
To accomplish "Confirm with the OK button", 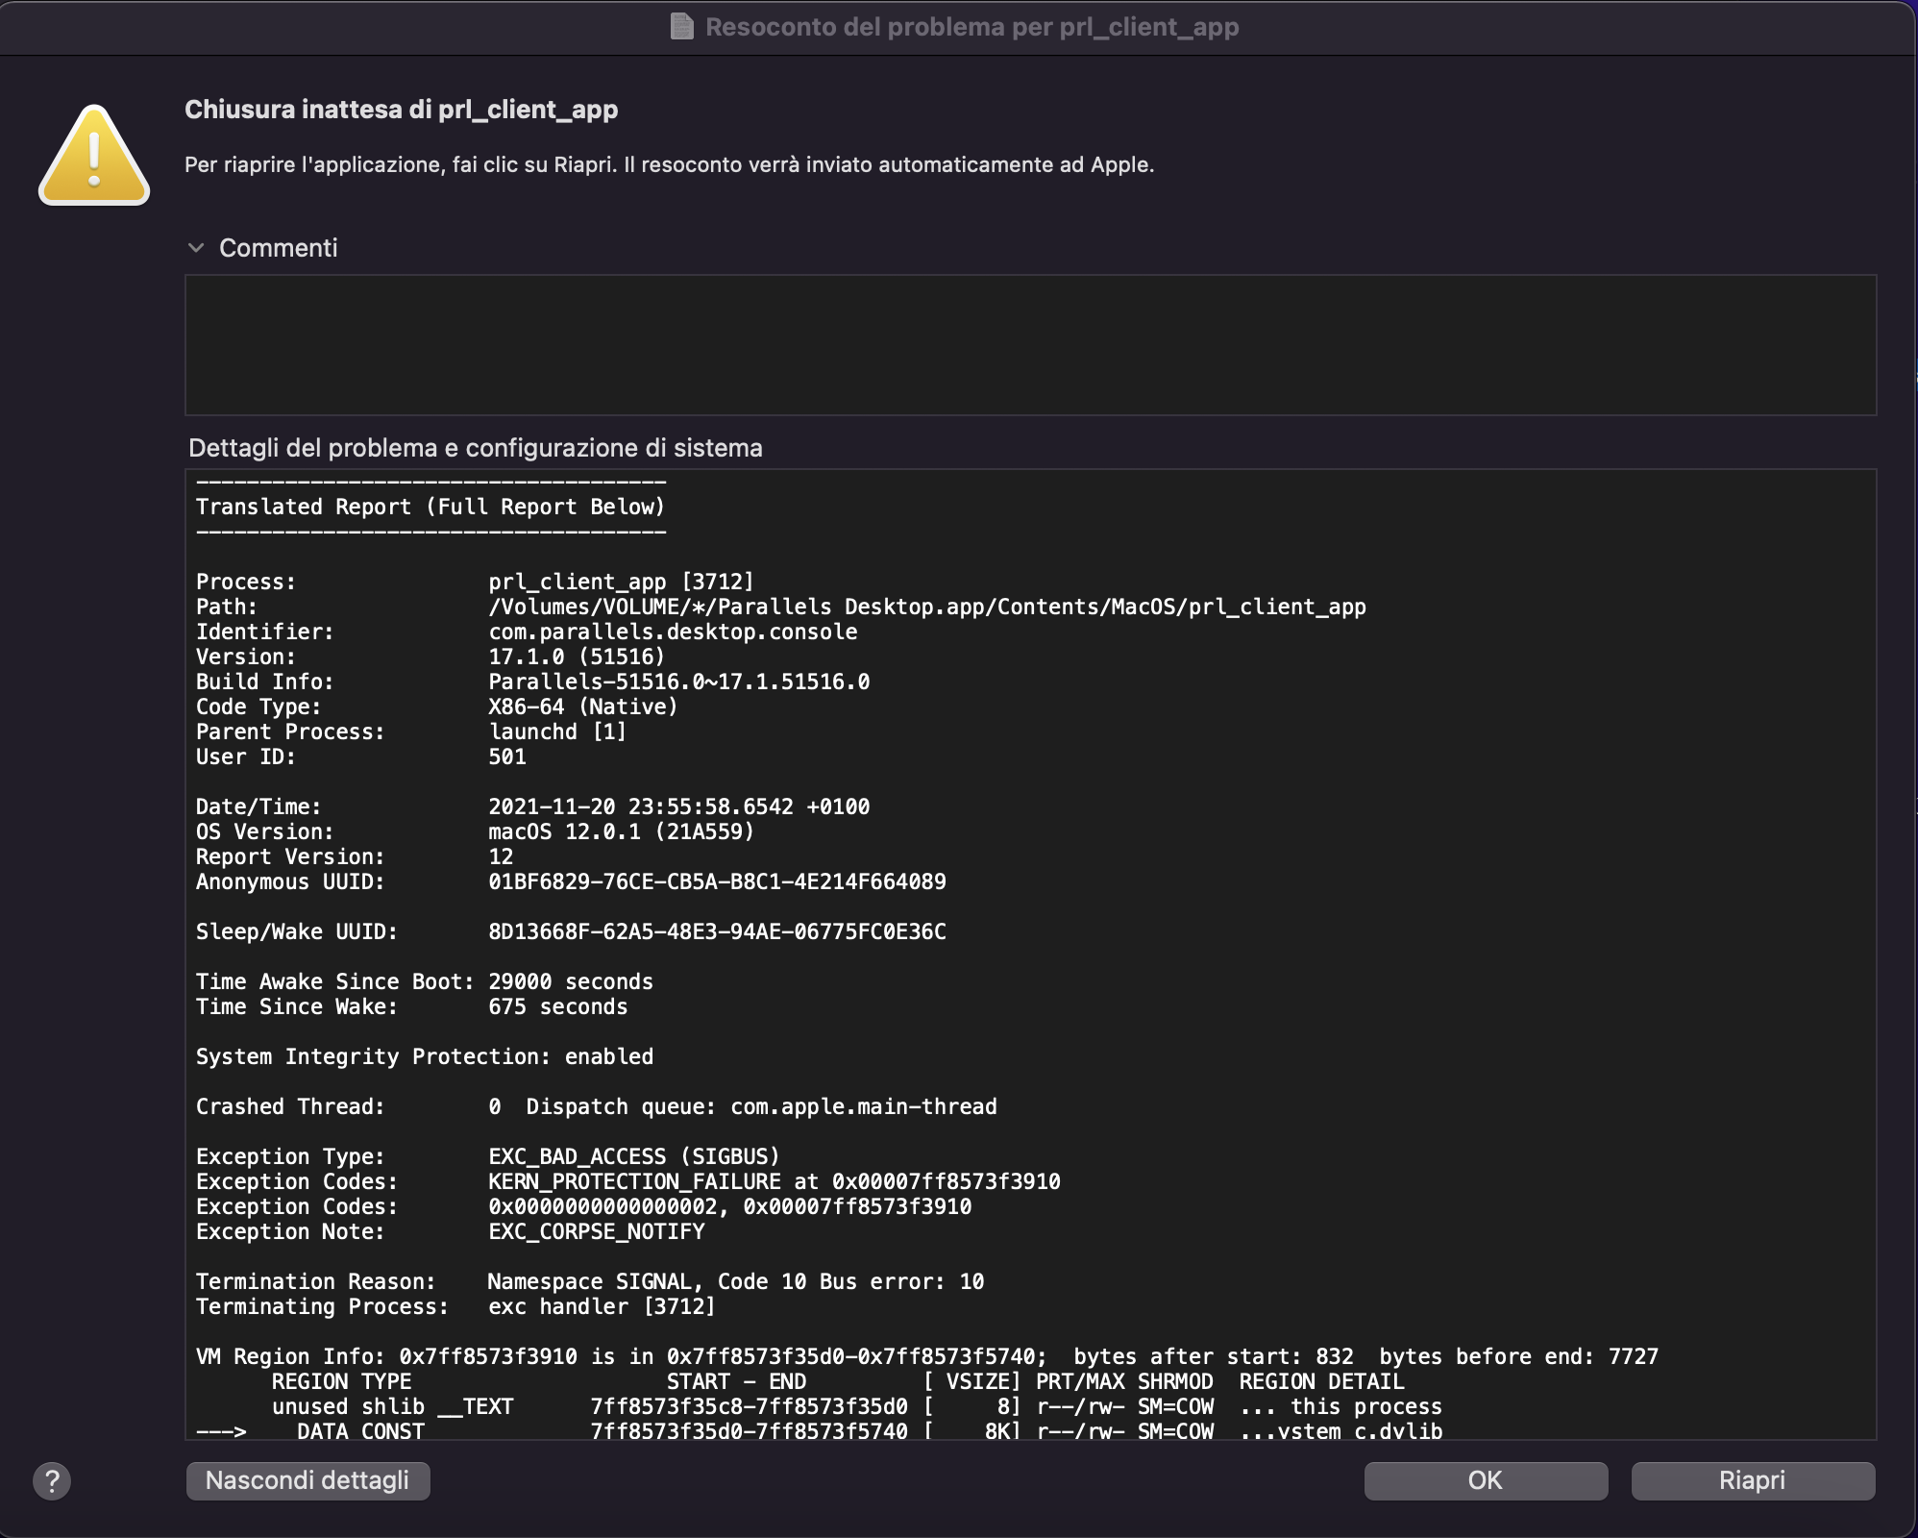I will [x=1486, y=1480].
